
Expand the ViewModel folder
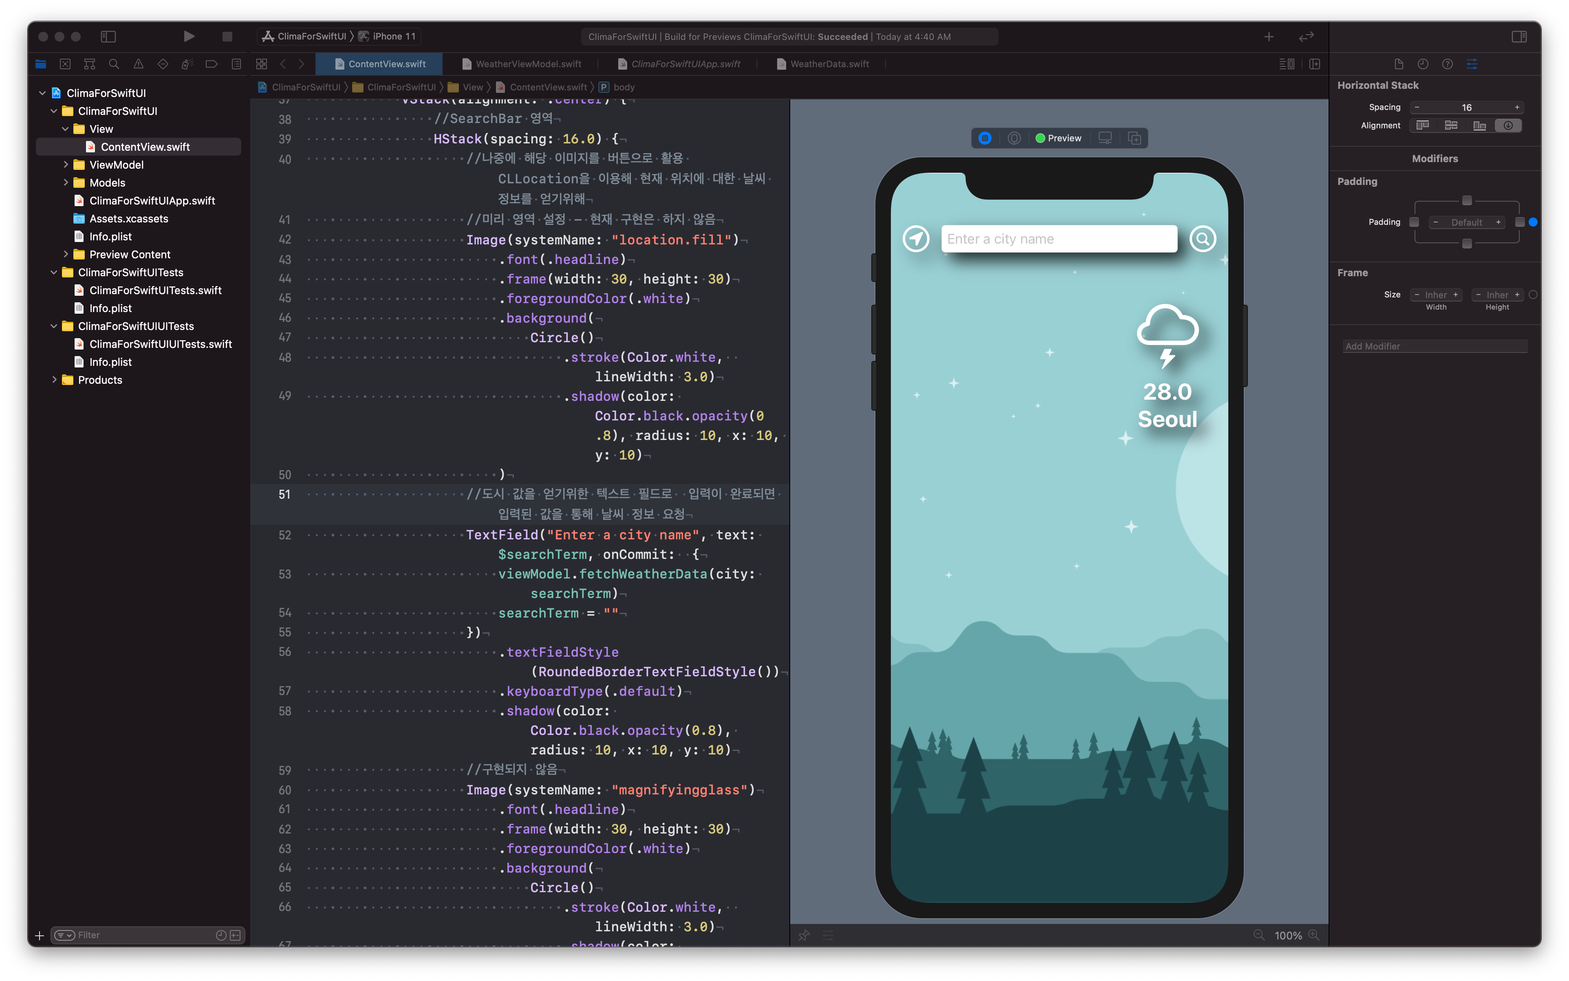[66, 165]
